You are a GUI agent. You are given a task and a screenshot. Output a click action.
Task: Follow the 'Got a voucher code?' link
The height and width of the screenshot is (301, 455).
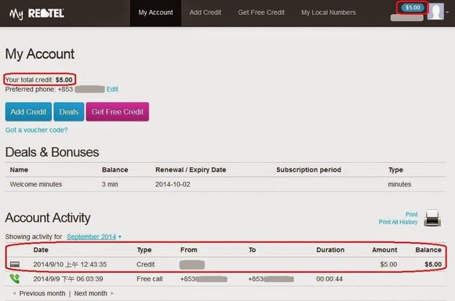click(x=37, y=130)
